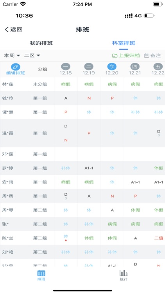Tap the 上报归档 label
Screen dimensions: 165x294
click(129, 56)
